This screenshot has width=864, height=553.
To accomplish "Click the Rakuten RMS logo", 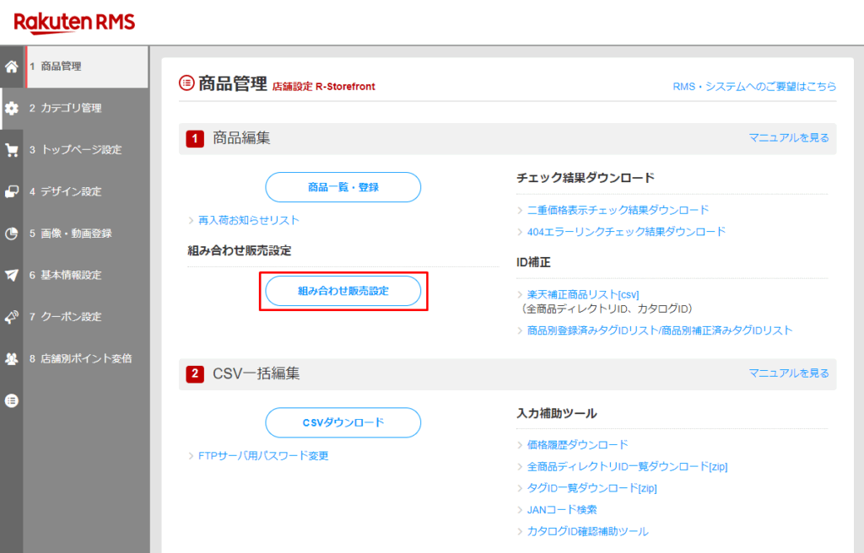I will tap(74, 23).
